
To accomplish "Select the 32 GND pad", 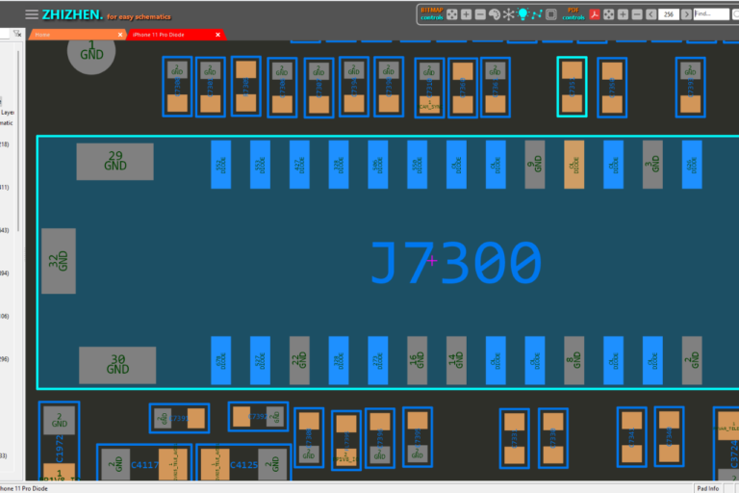I will tap(59, 261).
